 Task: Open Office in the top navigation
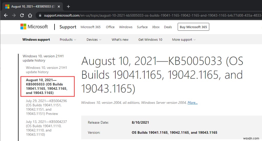pos(110,27)
